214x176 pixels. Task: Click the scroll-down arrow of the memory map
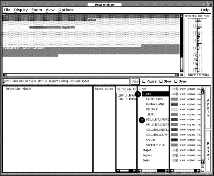click(x=182, y=70)
